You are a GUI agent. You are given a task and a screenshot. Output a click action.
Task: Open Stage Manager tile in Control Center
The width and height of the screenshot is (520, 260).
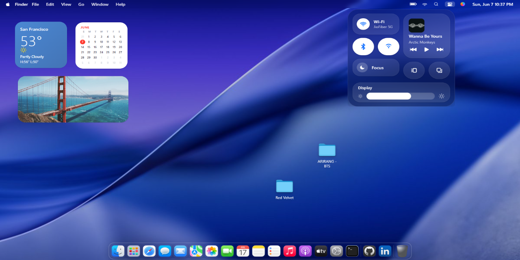pyautogui.click(x=414, y=70)
